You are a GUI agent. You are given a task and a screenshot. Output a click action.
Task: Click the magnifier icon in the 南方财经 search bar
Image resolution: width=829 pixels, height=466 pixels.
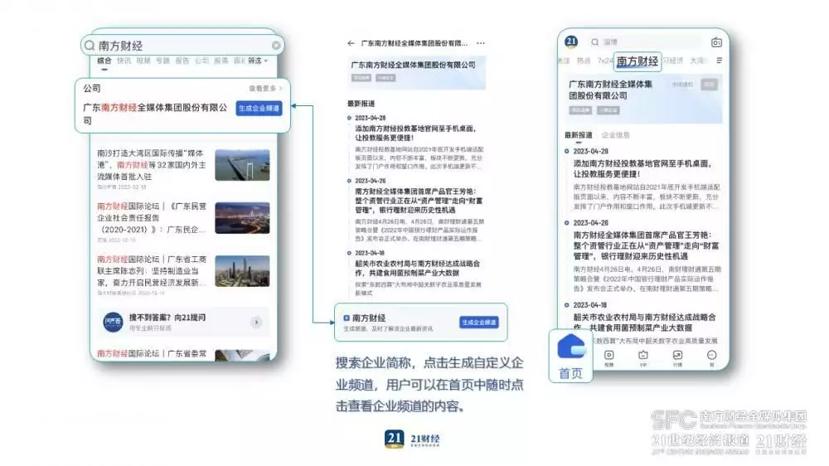click(x=90, y=46)
